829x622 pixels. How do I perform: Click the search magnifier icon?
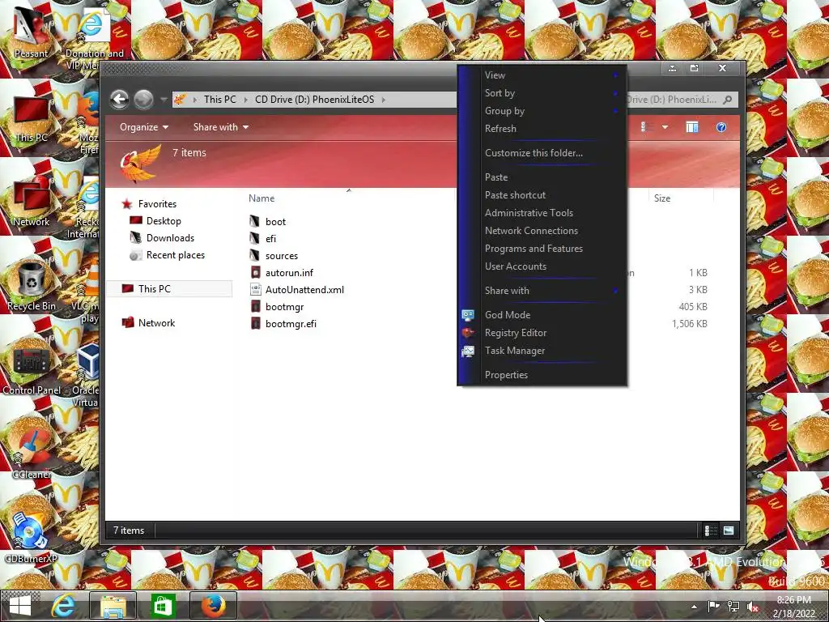point(728,100)
